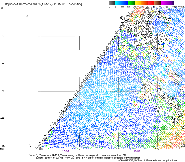Click the 'NOAA/NESDIS/Office of Research and Applications' credit
185x162 pixels.
(x=147, y=161)
